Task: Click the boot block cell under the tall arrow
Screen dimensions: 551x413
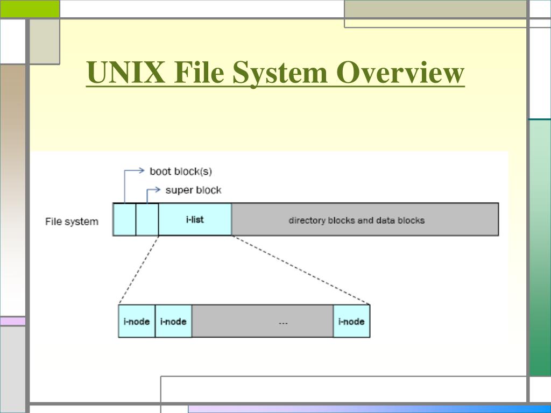Action: pos(124,219)
